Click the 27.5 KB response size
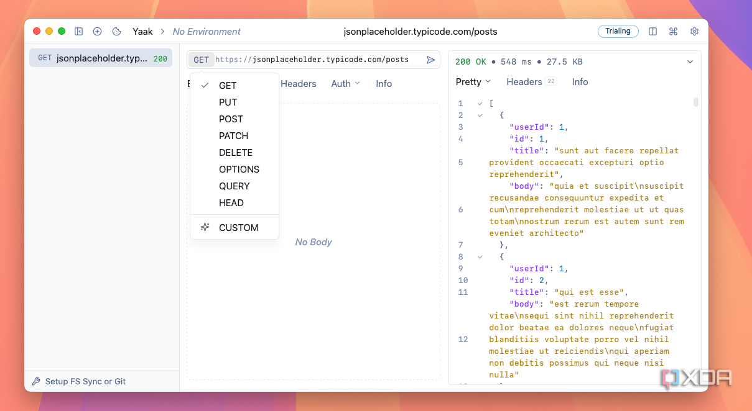Screen dimensions: 752x411 point(565,61)
